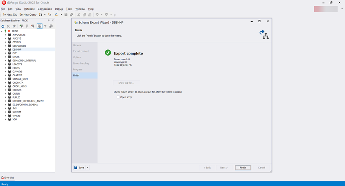The image size is (345, 186).
Task: Click the Cancel button in wizard
Action: coord(261,168)
